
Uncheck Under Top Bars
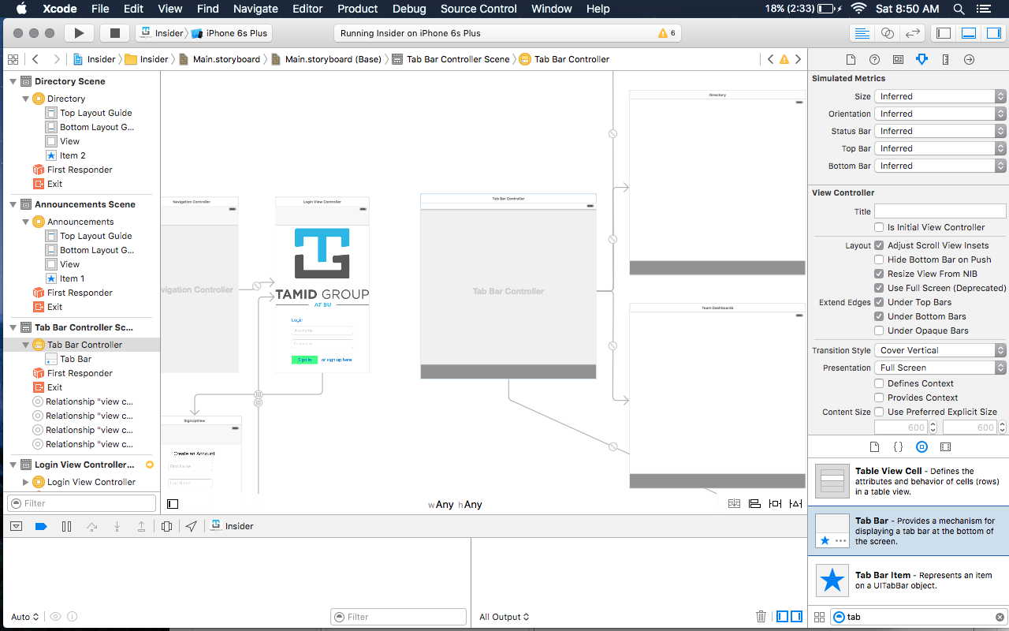pos(879,302)
